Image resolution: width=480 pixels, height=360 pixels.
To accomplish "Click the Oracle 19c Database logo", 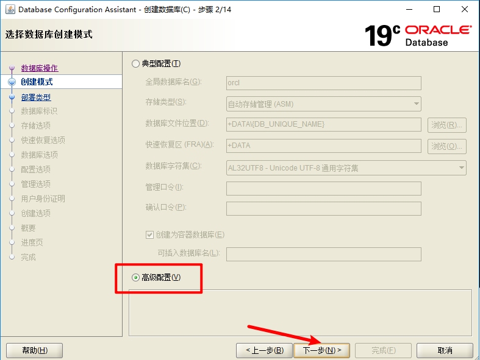I will 418,35.
